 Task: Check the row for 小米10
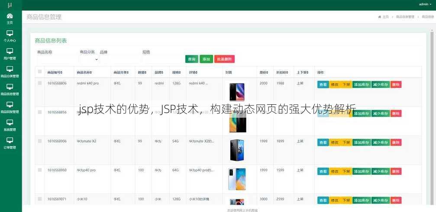point(40,199)
